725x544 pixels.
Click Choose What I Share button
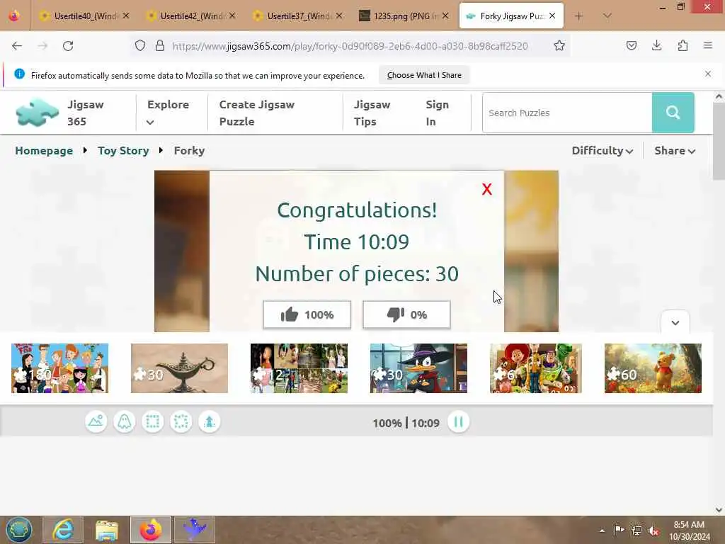pos(424,75)
